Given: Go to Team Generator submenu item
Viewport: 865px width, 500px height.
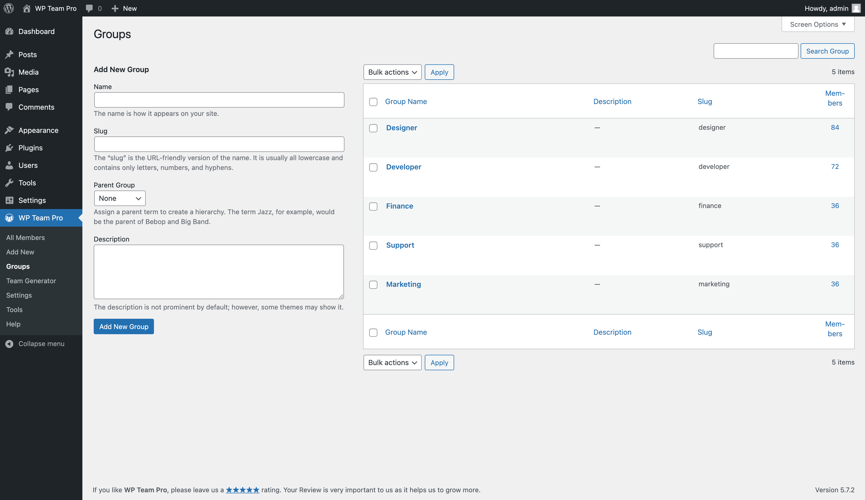Looking at the screenshot, I should coord(31,281).
